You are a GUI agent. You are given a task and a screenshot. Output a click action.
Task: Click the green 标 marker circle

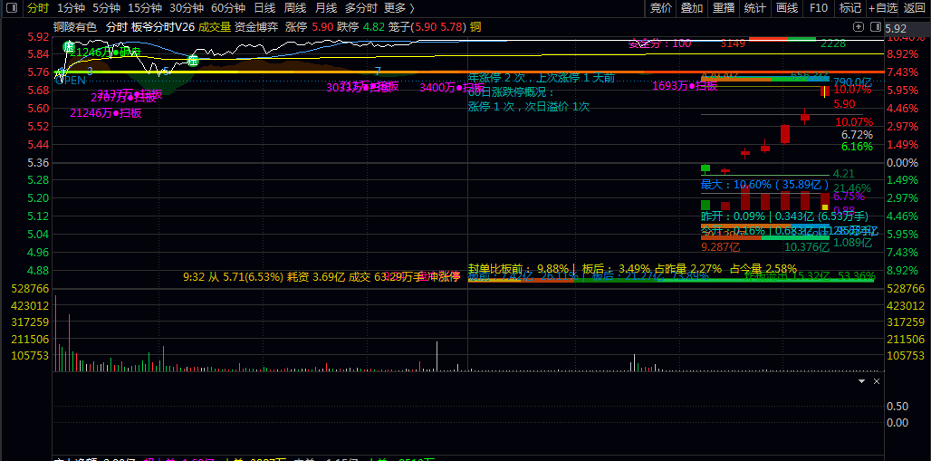point(193,60)
